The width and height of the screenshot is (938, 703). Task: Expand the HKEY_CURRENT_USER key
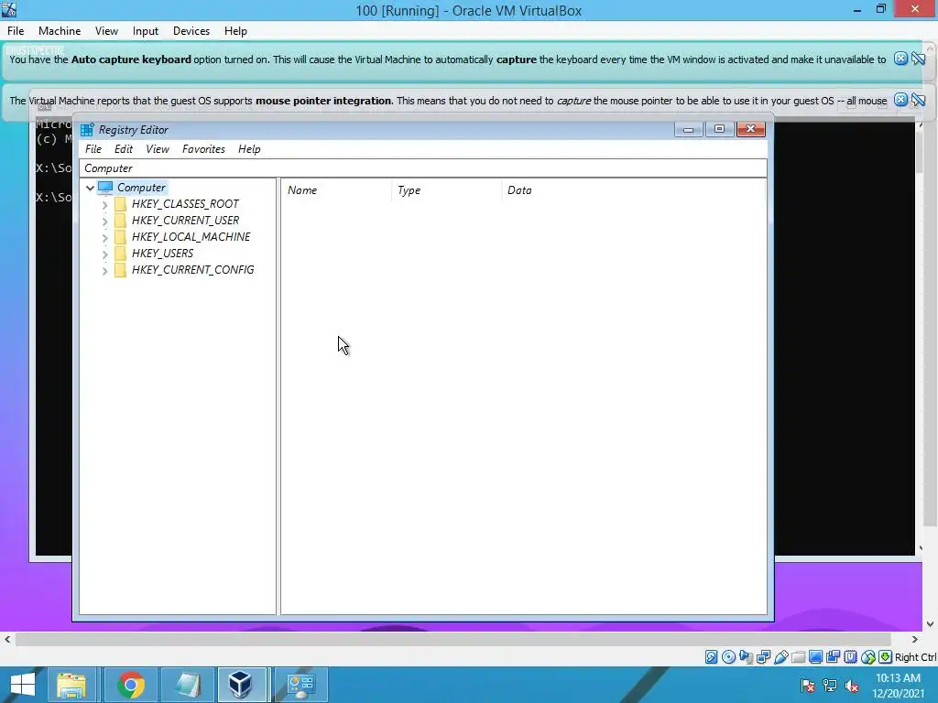pyautogui.click(x=104, y=222)
